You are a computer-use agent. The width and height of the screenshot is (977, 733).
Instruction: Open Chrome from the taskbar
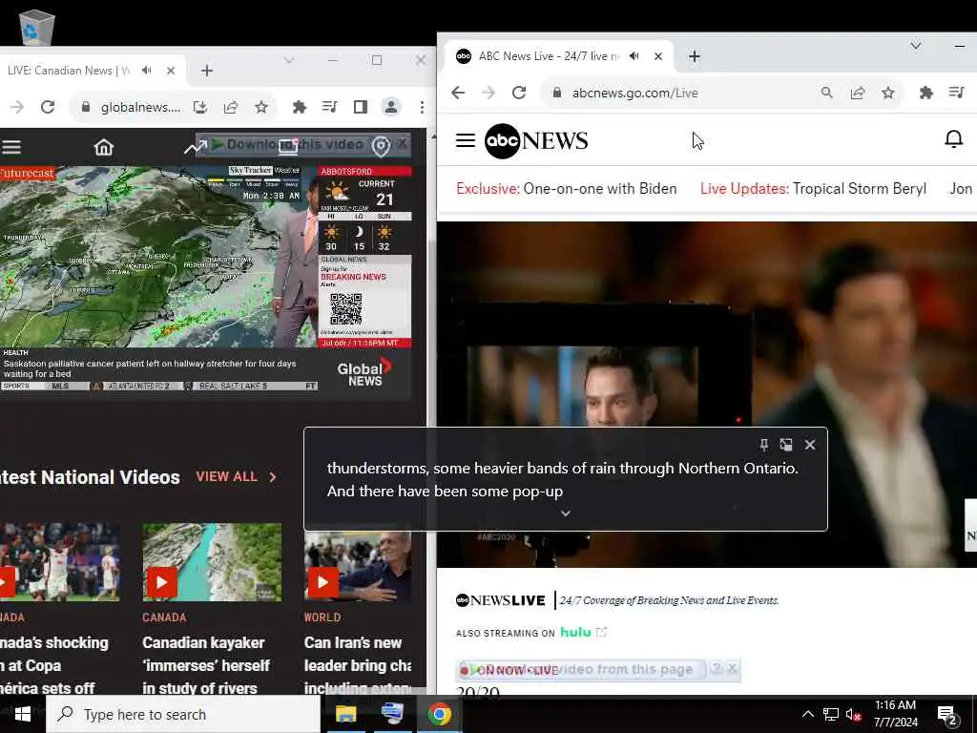439,714
